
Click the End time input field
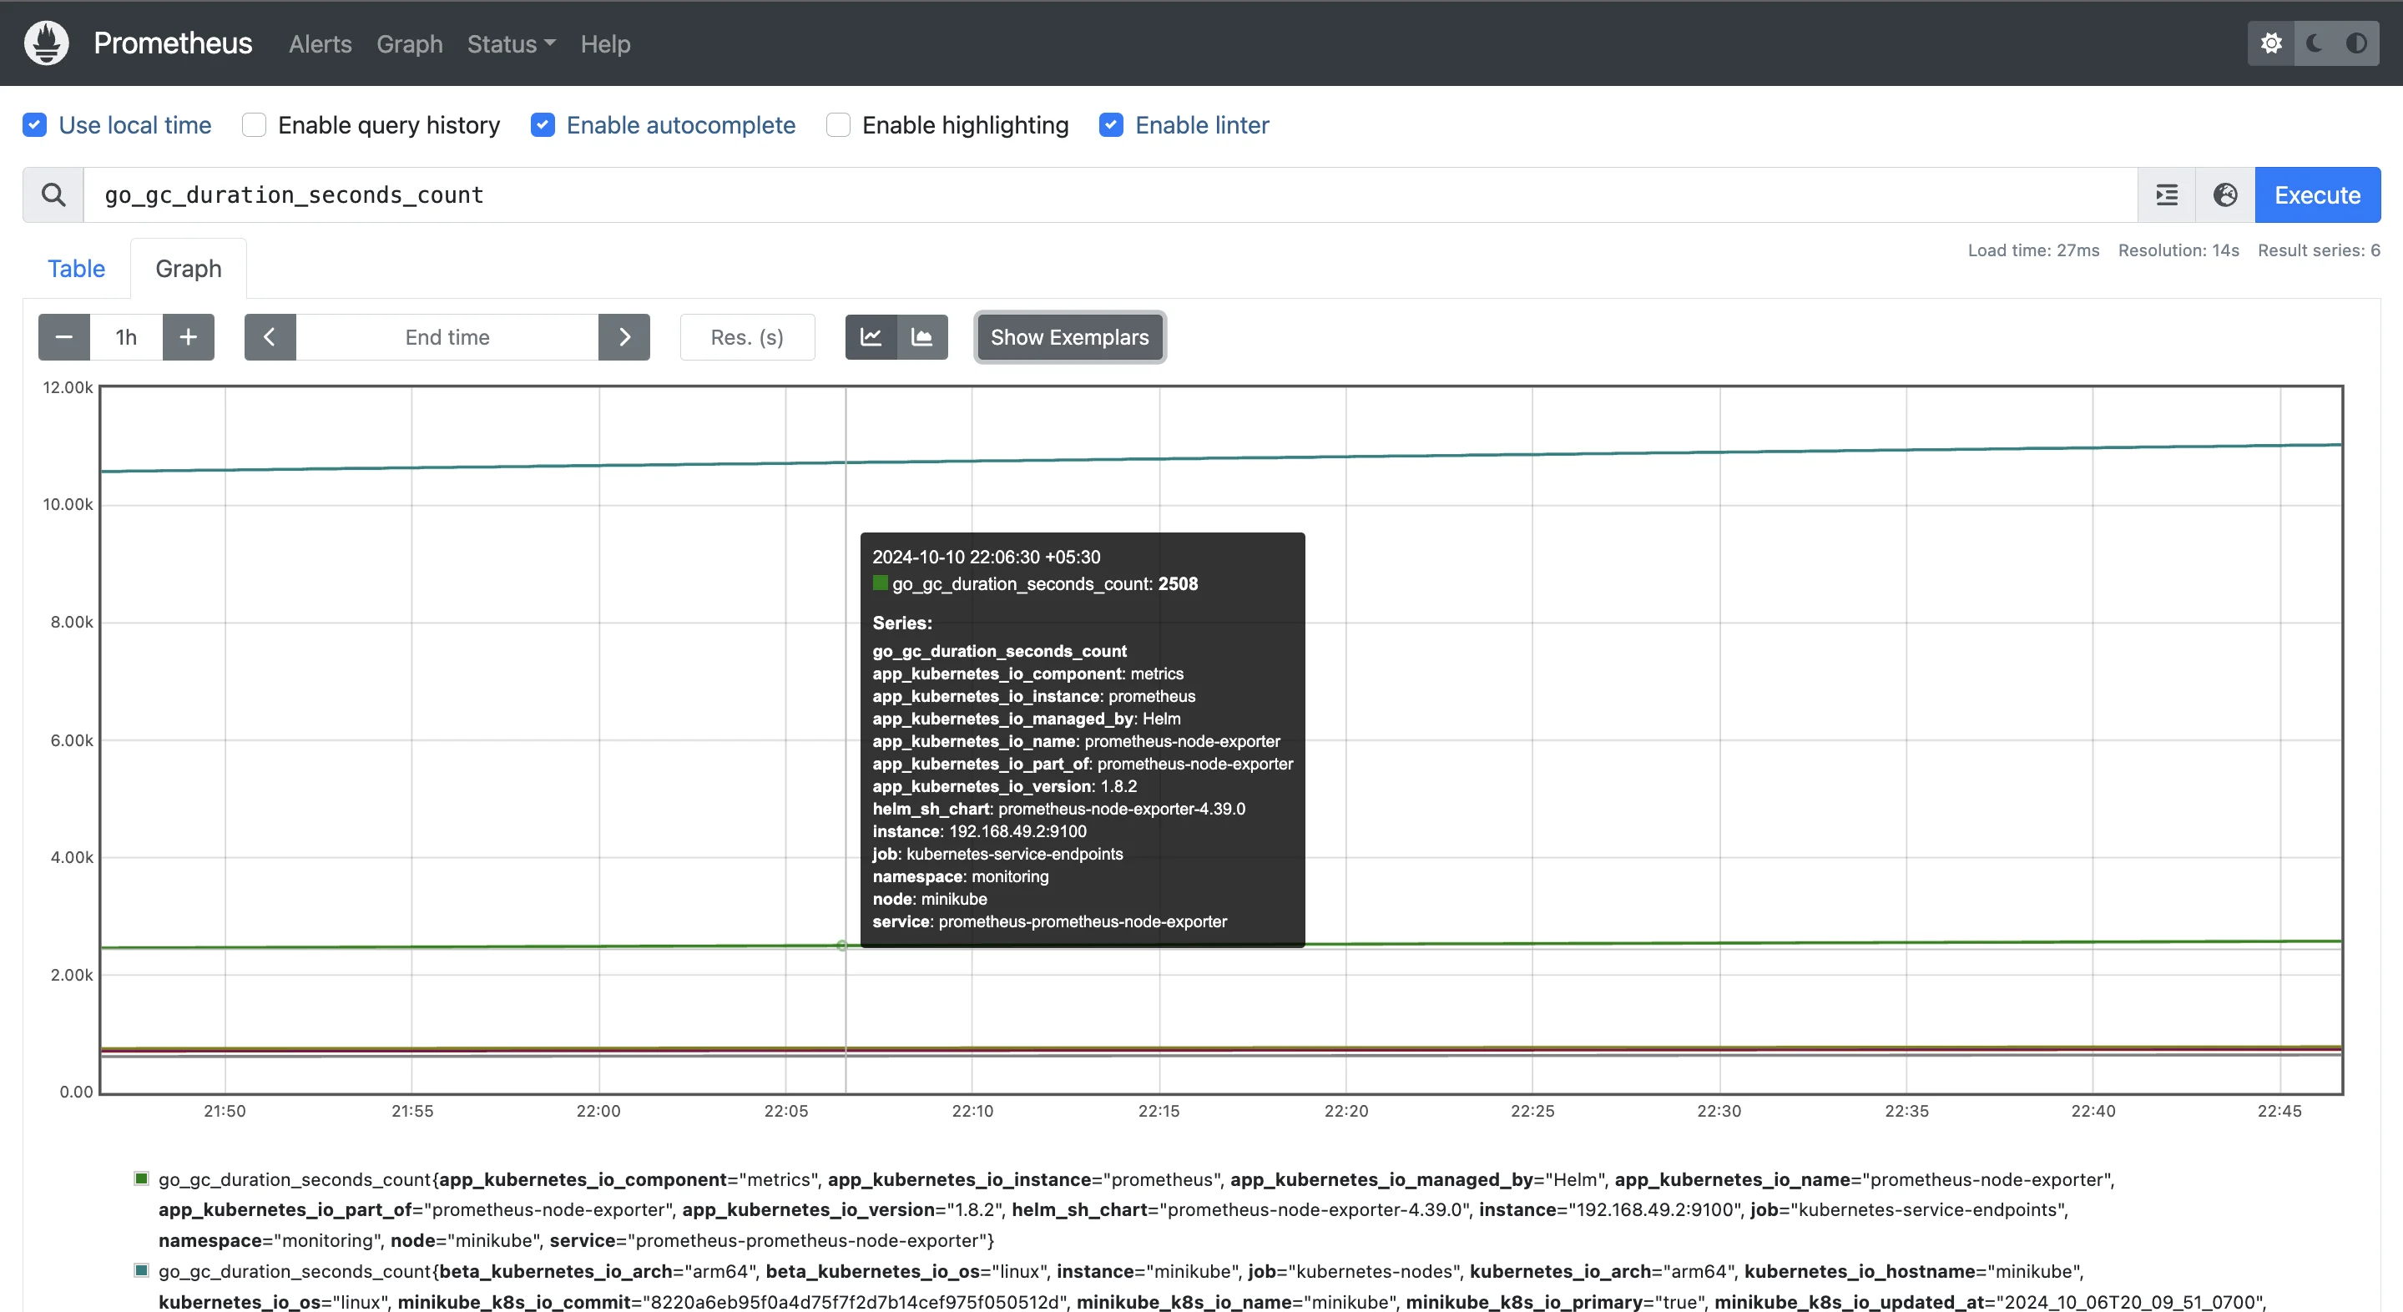point(447,336)
